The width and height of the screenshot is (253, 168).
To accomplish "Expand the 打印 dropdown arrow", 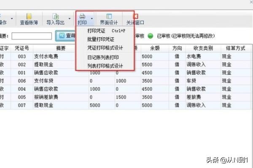I will tap(92, 18).
